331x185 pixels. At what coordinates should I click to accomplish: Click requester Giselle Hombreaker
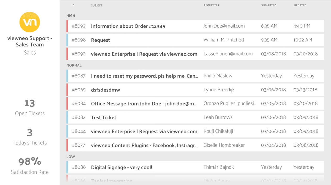coord(224,145)
